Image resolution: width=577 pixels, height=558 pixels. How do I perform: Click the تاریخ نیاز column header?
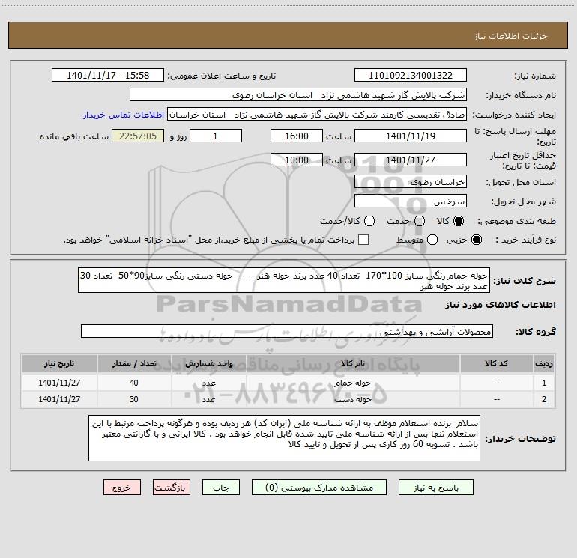tap(59, 363)
